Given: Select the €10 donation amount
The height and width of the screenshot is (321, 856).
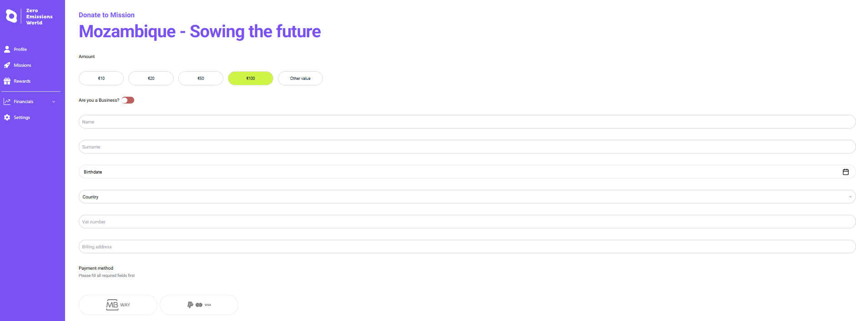Looking at the screenshot, I should (x=101, y=79).
